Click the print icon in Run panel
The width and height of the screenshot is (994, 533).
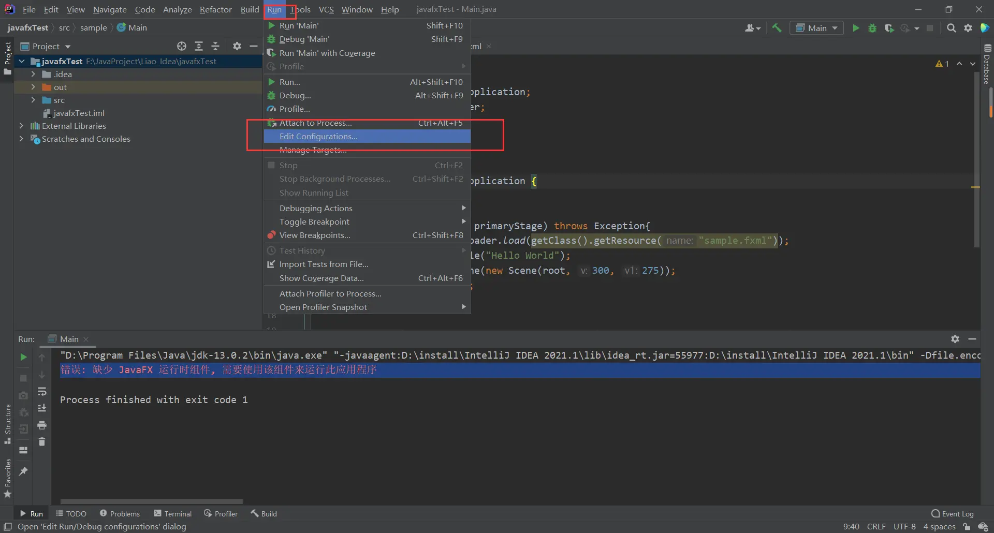[42, 425]
